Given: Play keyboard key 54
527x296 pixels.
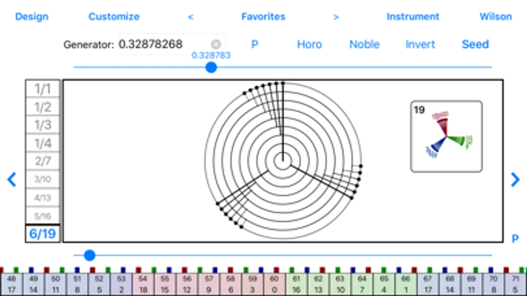Looking at the screenshot, I should tap(143, 284).
